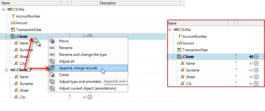Click the Name column header in left tree

[x=31, y=3]
